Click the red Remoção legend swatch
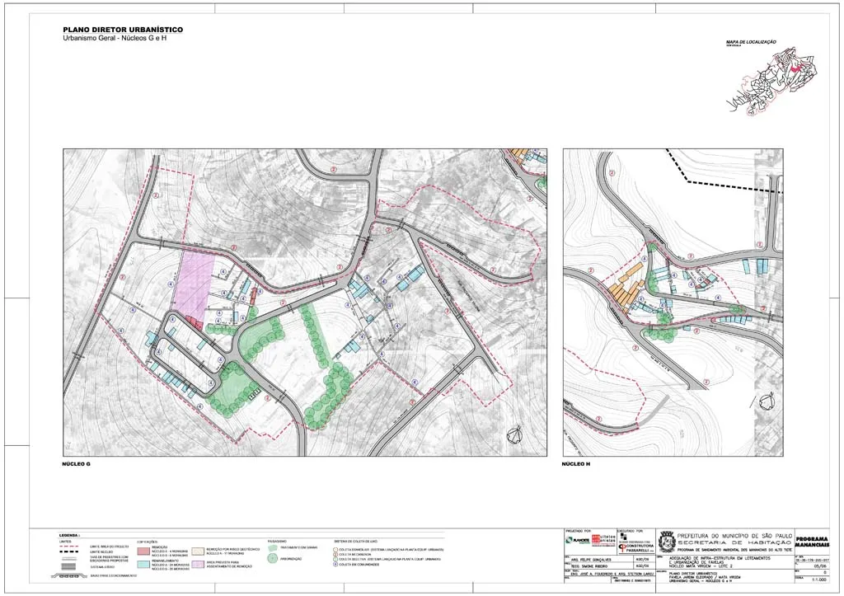The width and height of the screenshot is (844, 596). point(143,549)
